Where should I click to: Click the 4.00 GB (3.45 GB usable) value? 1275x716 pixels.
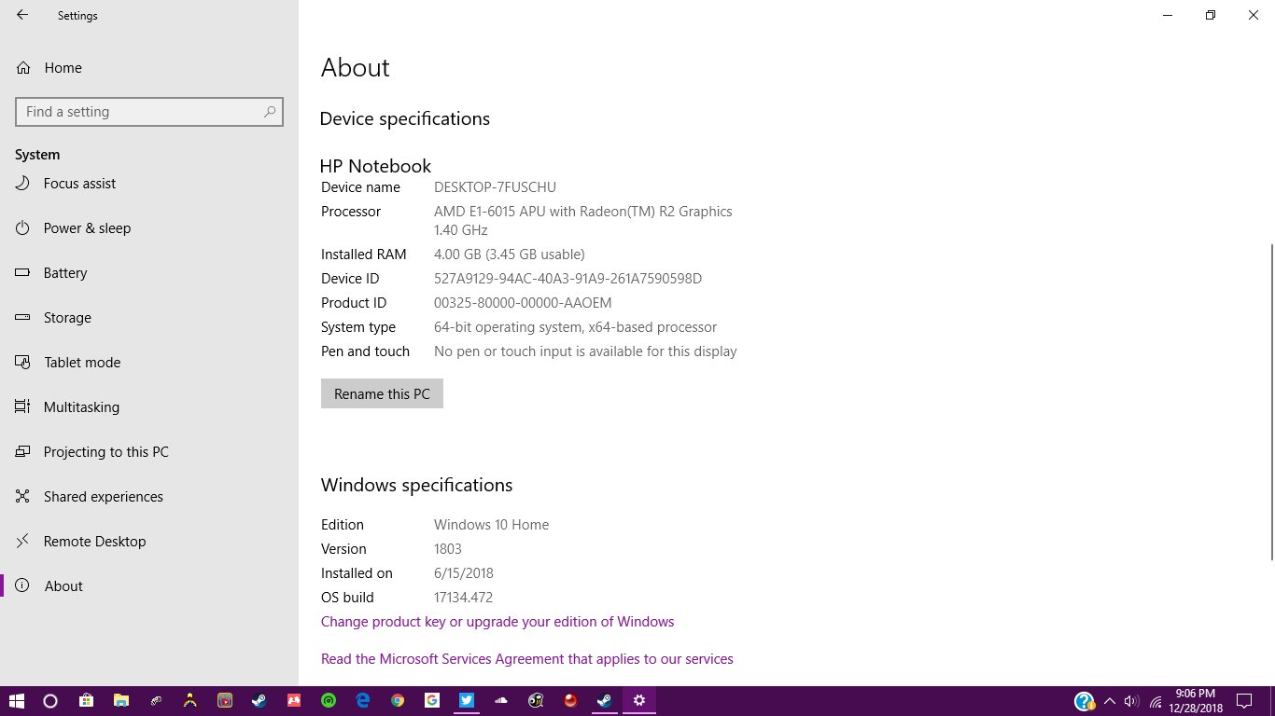point(510,255)
